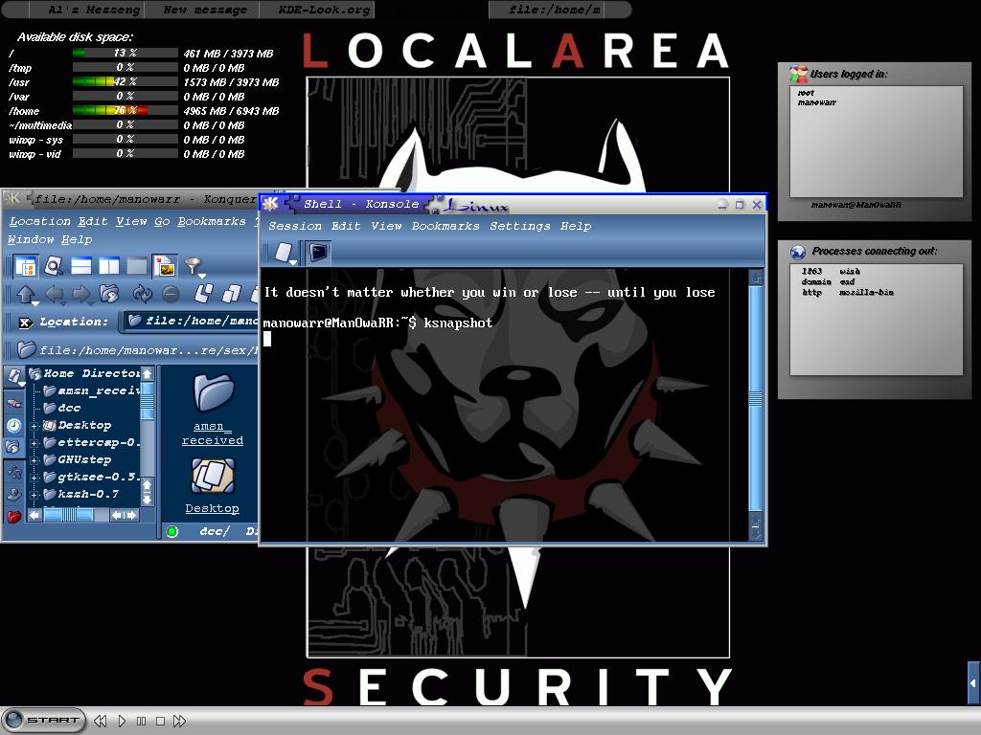The image size is (981, 735).
Task: Open the Session menu in Konsole
Action: 295,226
